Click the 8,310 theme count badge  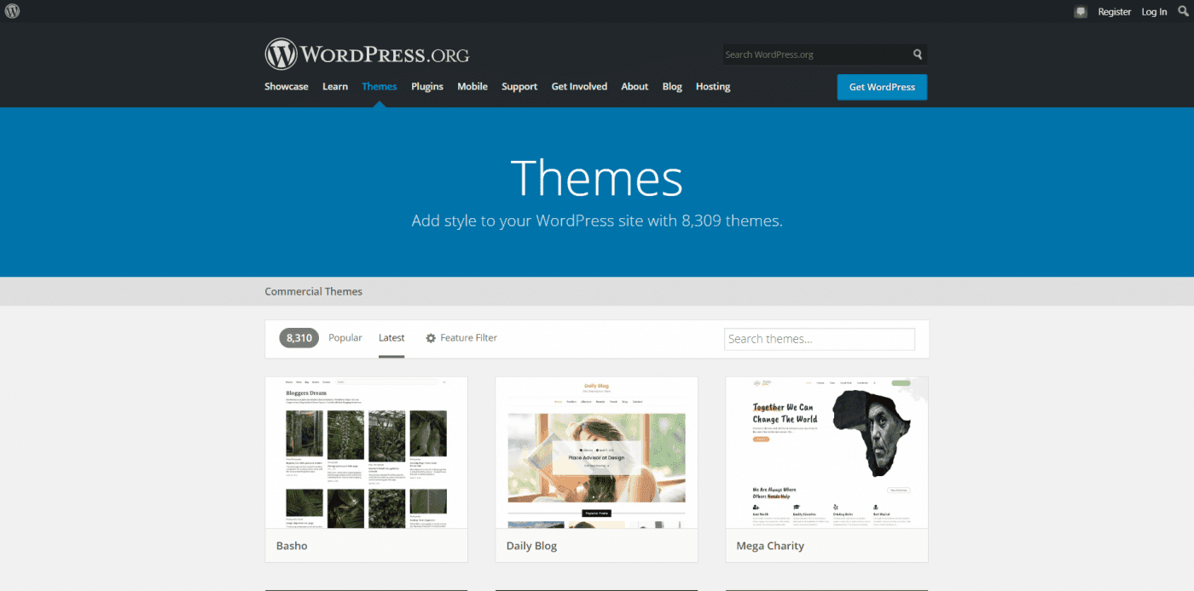299,338
